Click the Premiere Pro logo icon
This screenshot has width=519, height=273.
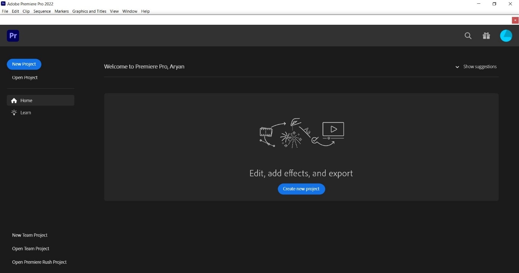pos(13,36)
